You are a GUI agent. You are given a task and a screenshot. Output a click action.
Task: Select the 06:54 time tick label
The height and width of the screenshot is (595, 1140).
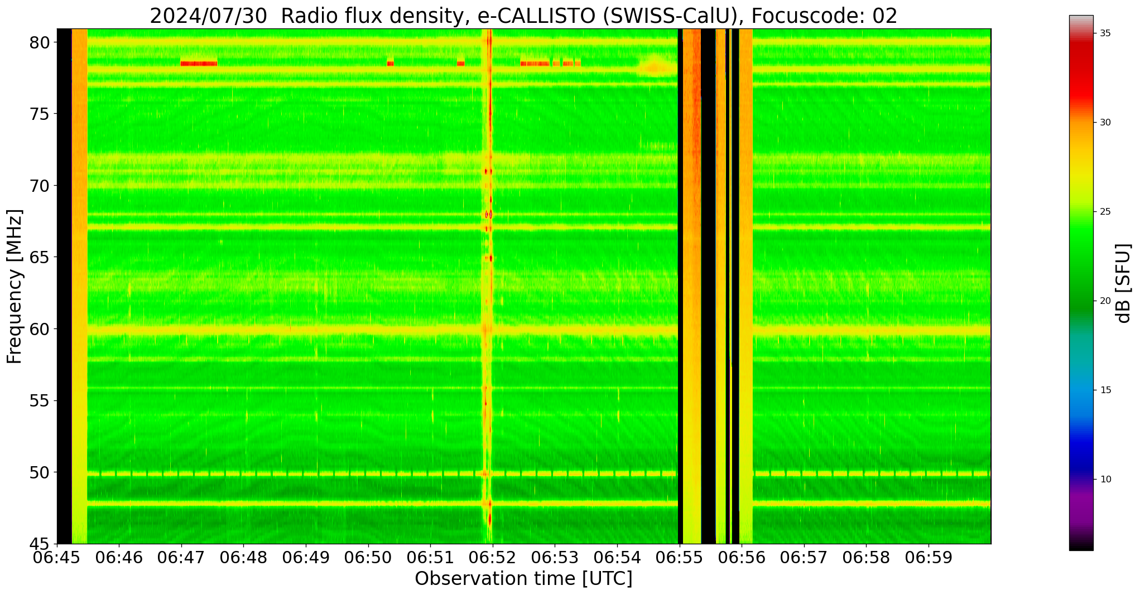[617, 557]
